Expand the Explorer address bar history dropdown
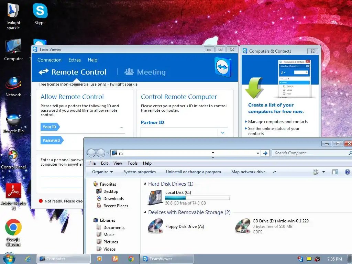352x264 pixels. [x=258, y=153]
